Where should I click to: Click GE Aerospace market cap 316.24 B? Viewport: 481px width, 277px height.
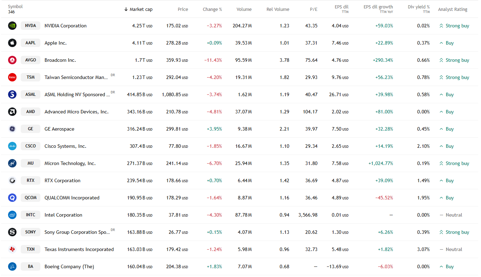140,129
